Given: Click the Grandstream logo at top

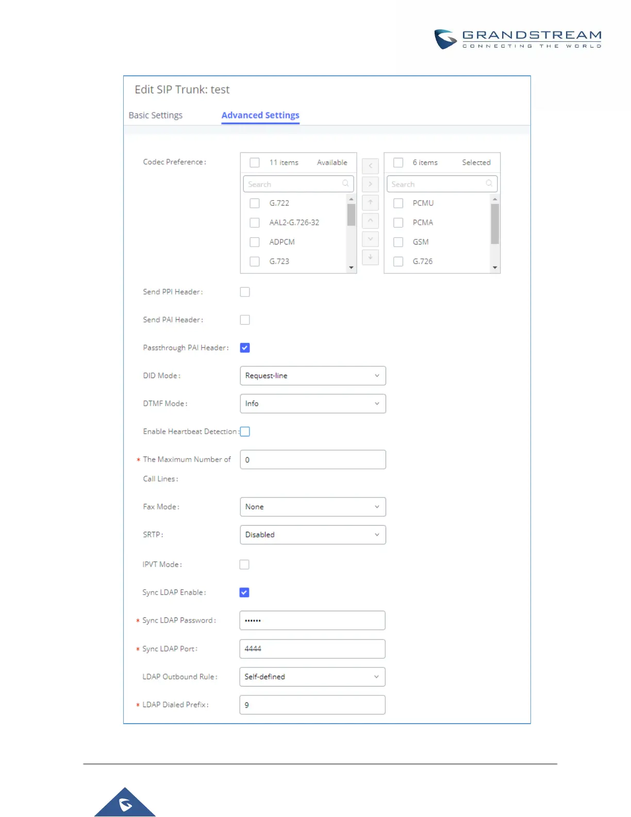Looking at the screenshot, I should coord(518,39).
